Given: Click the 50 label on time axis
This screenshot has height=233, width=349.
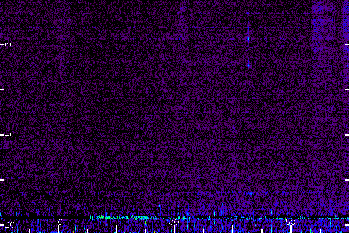Looking at the screenshot, I should click(290, 222).
